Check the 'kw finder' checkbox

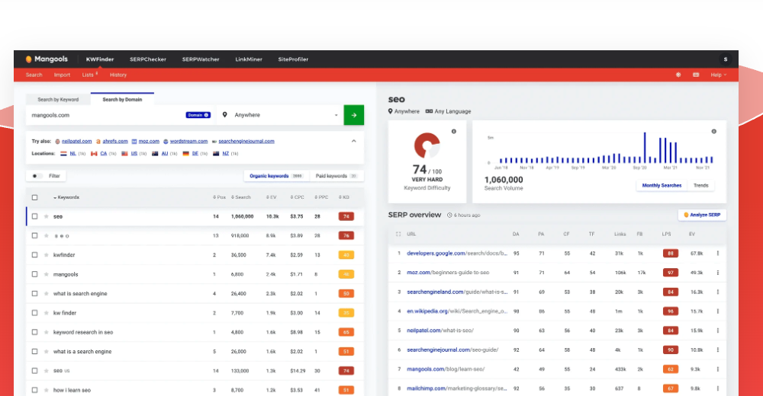(x=34, y=313)
